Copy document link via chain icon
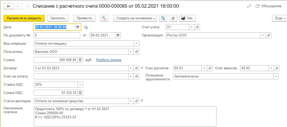The width and height of the screenshot is (287, 127). (249, 6)
